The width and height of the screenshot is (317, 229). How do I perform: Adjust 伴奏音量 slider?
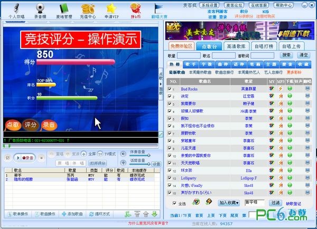click(139, 155)
